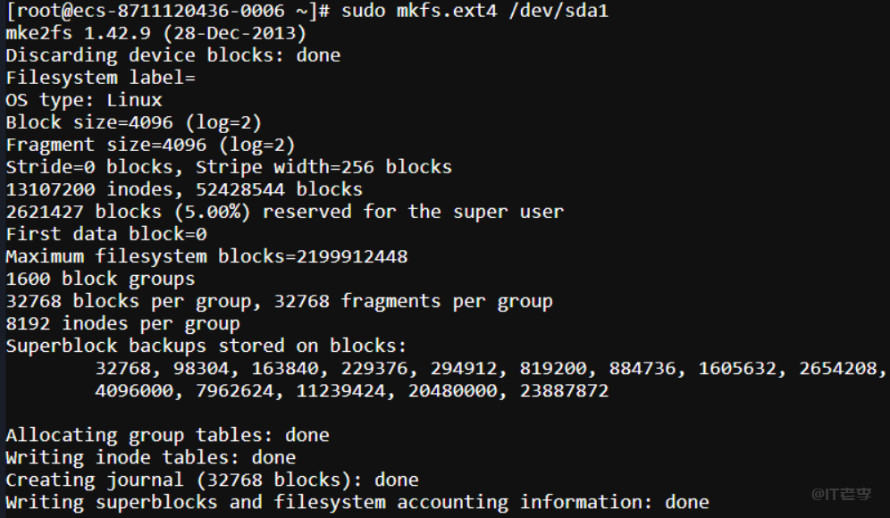Click the shell prompt '[root@ecs-8711120436-0006 ~]#'
This screenshot has height=518, width=890.
pos(169,12)
